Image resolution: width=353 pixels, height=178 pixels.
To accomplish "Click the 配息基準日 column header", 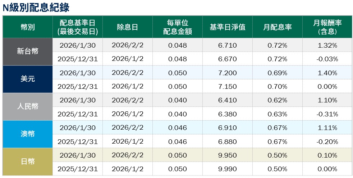I will point(78,27).
